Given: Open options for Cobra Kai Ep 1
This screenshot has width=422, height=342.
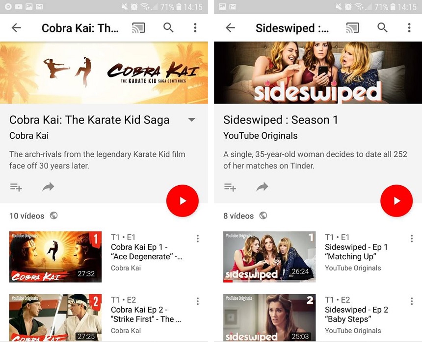Looking at the screenshot, I should point(198,239).
